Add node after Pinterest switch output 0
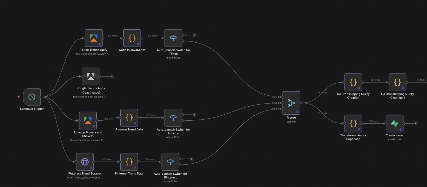Image resolution: width=427 pixels, height=187 pixels. pyautogui.click(x=191, y=159)
